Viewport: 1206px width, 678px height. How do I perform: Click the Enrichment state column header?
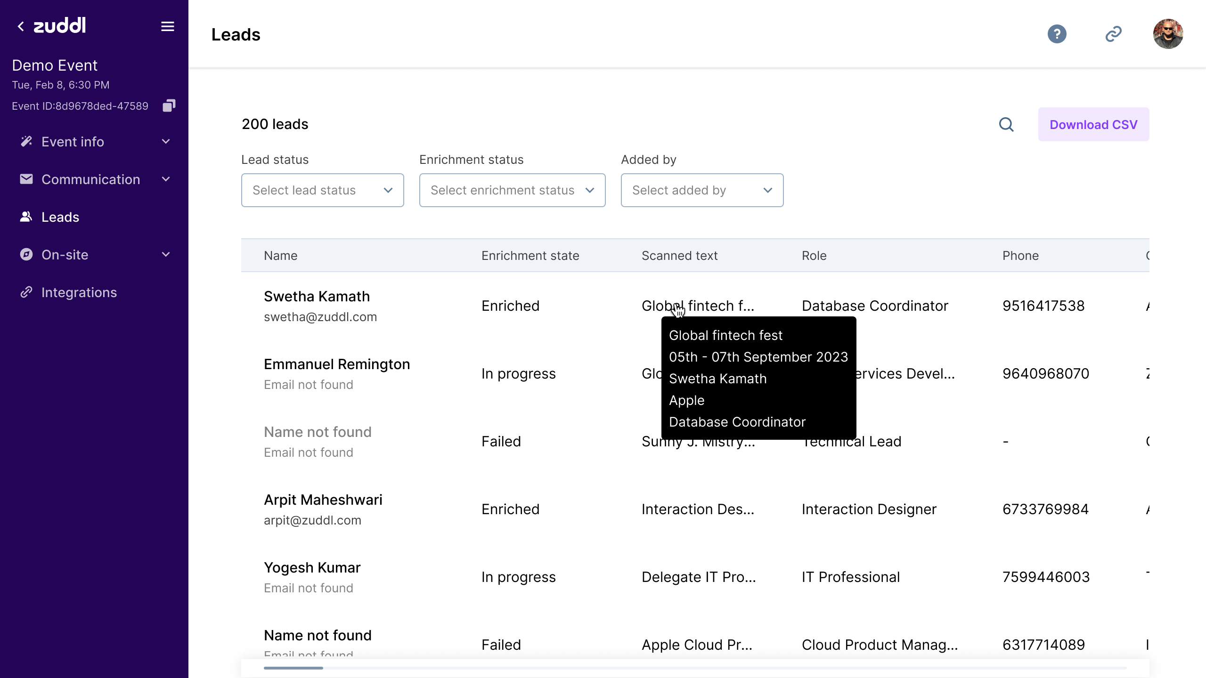tap(530, 256)
